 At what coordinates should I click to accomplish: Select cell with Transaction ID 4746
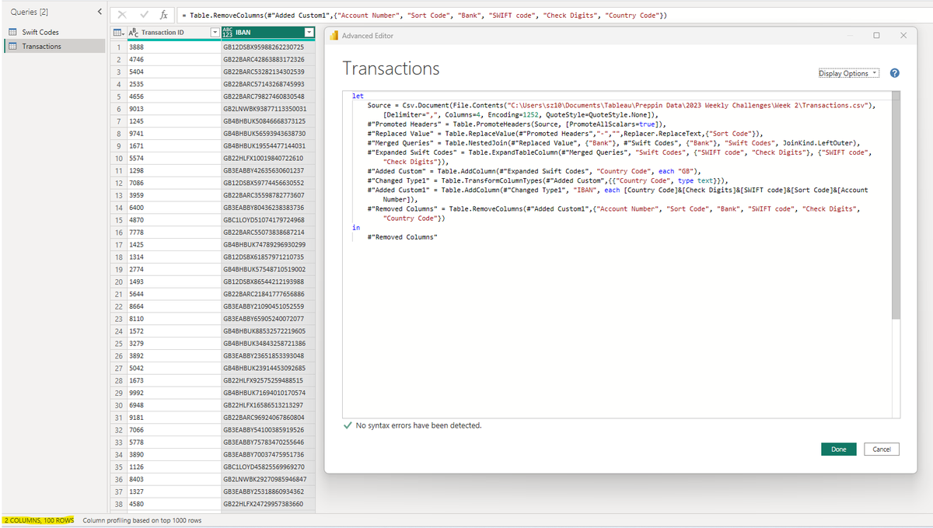point(173,59)
